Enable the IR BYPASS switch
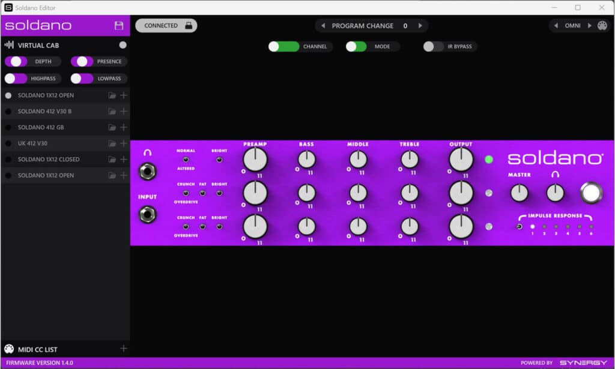 [x=434, y=47]
